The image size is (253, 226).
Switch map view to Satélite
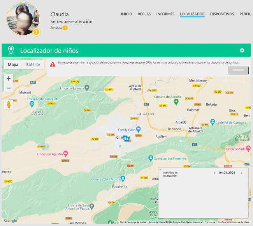[x=33, y=65]
